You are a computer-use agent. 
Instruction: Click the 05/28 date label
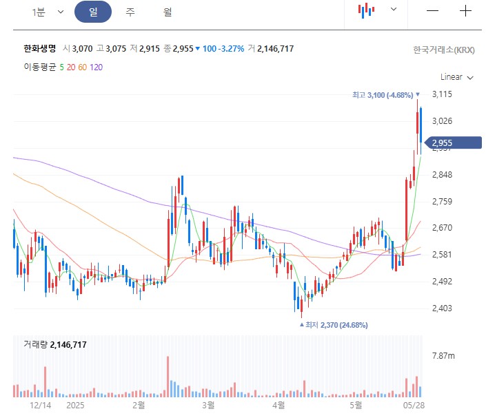tap(414, 405)
